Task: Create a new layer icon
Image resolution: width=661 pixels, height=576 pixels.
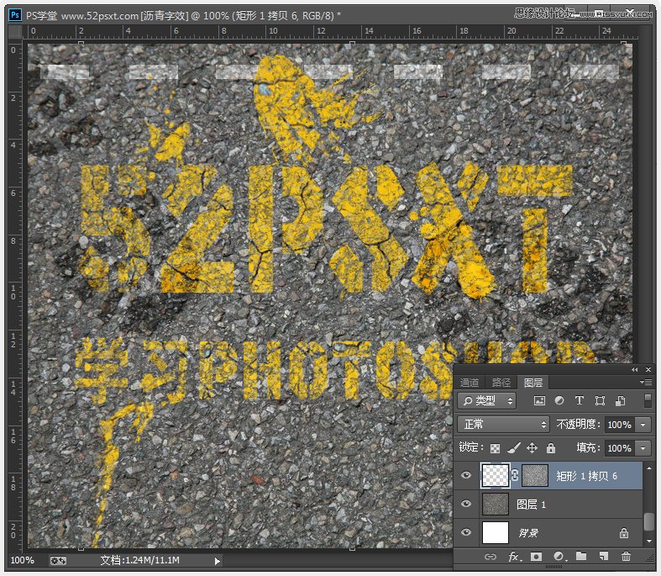Action: 604,557
